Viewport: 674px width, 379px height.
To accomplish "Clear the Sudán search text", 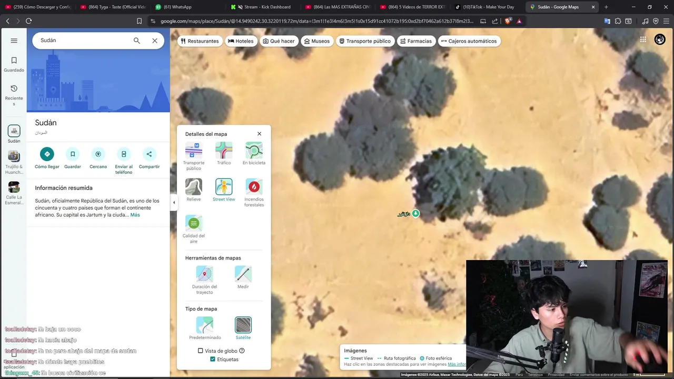I will pos(155,41).
